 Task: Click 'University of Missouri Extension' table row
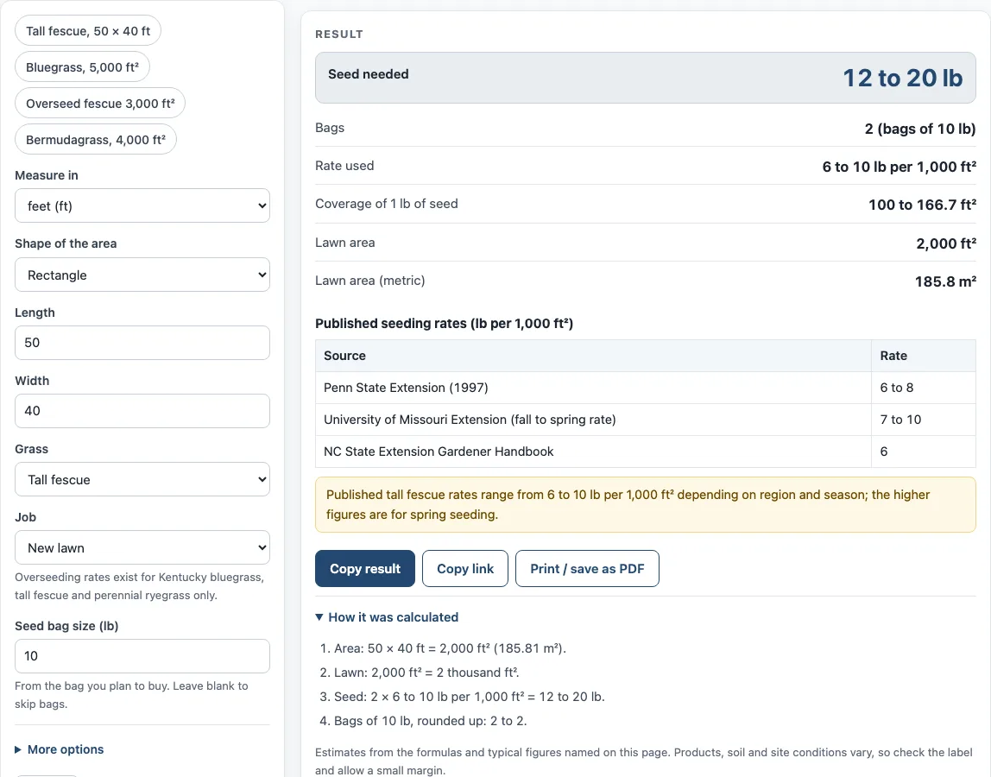[646, 420]
